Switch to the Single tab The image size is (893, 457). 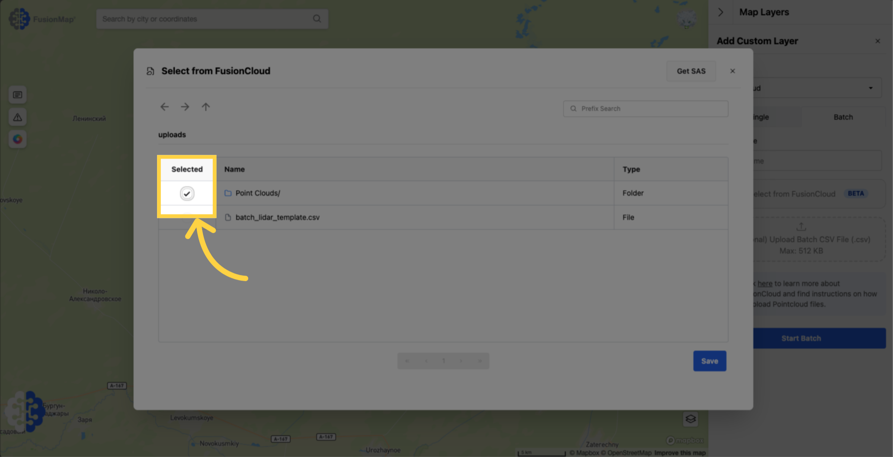click(777, 117)
